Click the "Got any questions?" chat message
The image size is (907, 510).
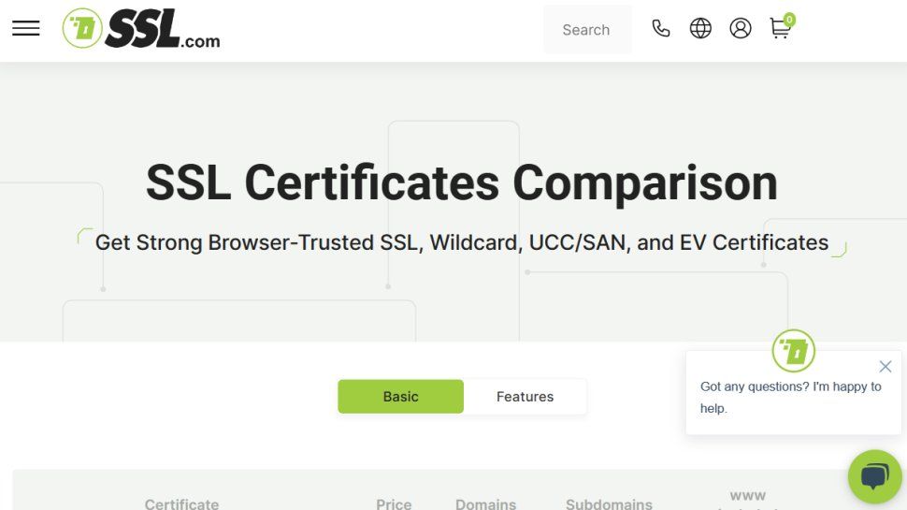coord(790,397)
